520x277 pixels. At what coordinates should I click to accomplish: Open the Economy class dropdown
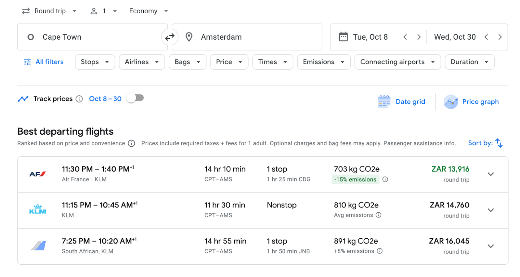[149, 11]
